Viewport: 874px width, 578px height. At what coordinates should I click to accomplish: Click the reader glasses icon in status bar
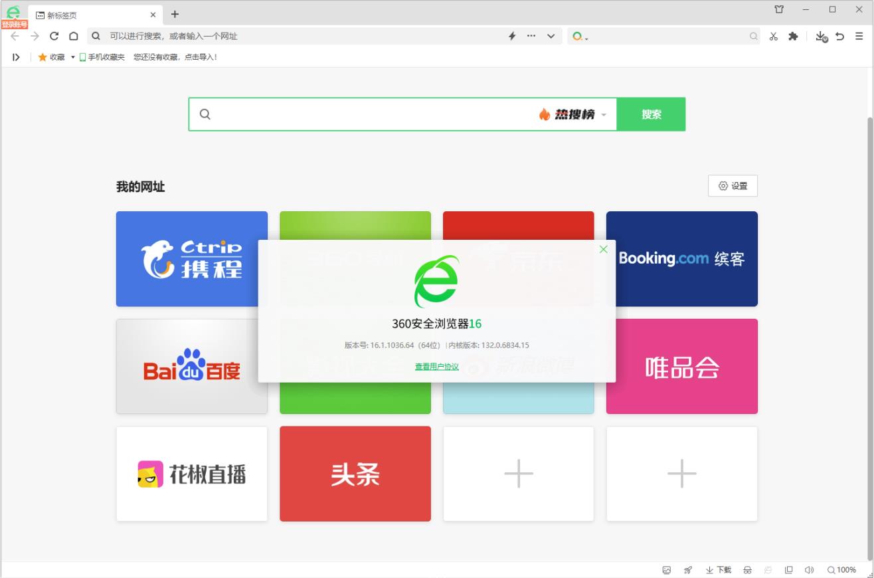click(x=747, y=569)
